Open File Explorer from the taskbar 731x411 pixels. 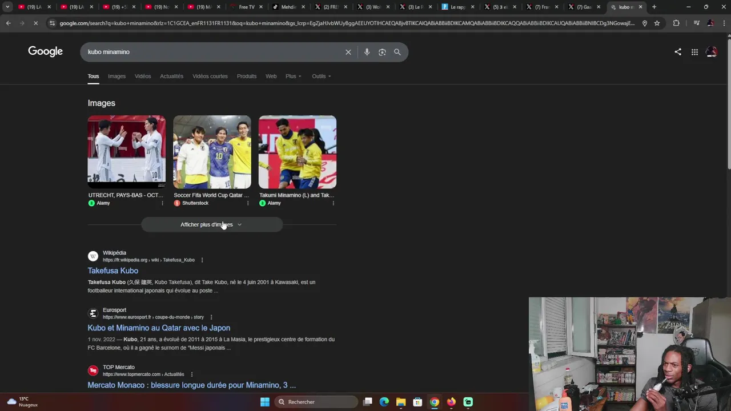401,402
